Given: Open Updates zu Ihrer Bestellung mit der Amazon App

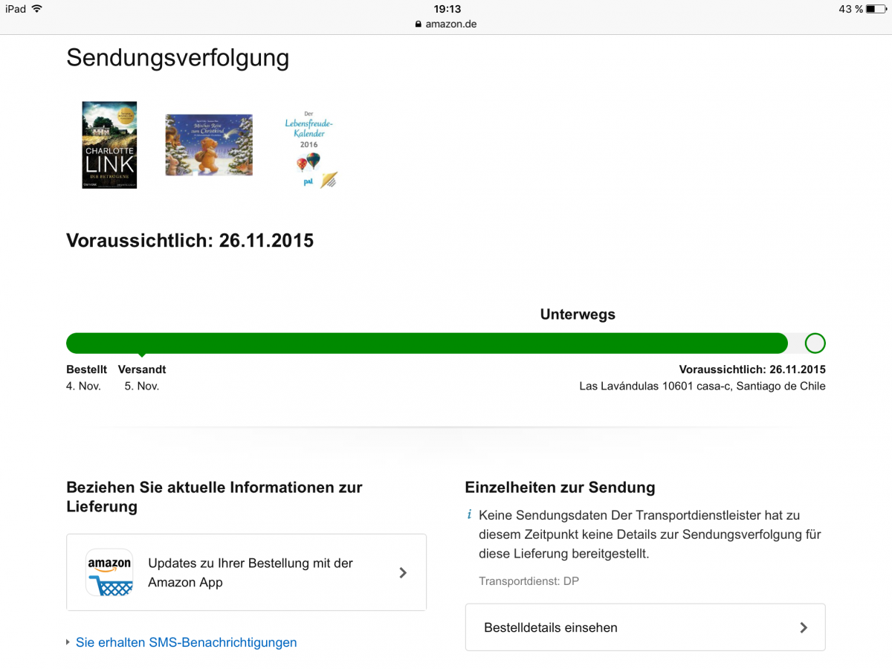Looking at the screenshot, I should coord(246,572).
